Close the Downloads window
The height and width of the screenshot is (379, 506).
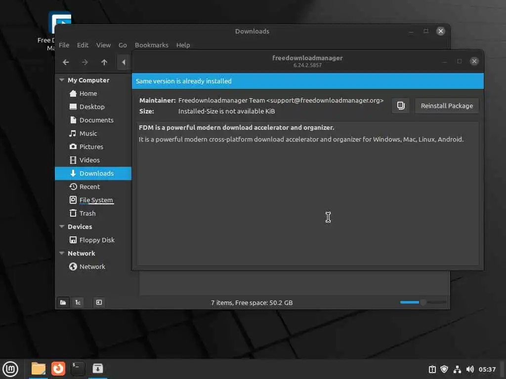click(440, 31)
